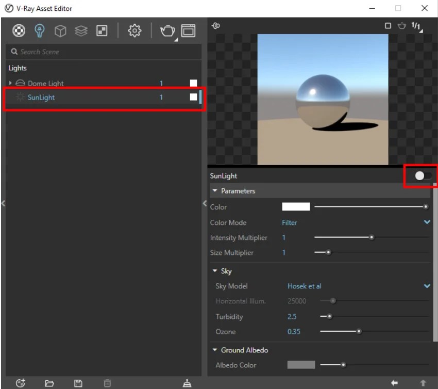Open the Geometries asset panel
Screen dimensions: 438x389
pyautogui.click(x=60, y=30)
